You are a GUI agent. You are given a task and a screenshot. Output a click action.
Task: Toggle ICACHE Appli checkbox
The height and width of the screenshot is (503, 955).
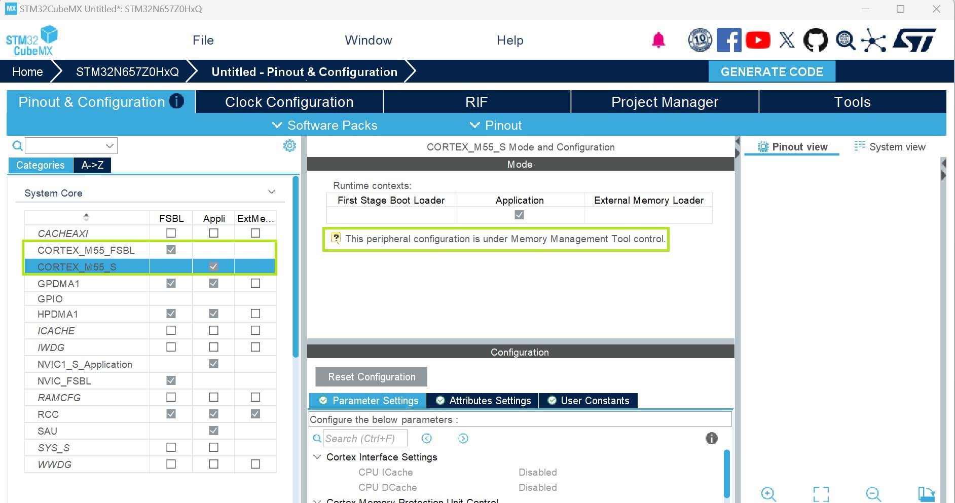pos(214,330)
